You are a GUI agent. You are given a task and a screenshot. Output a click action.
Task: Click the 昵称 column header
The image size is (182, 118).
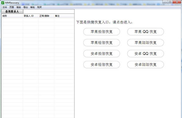12,16
